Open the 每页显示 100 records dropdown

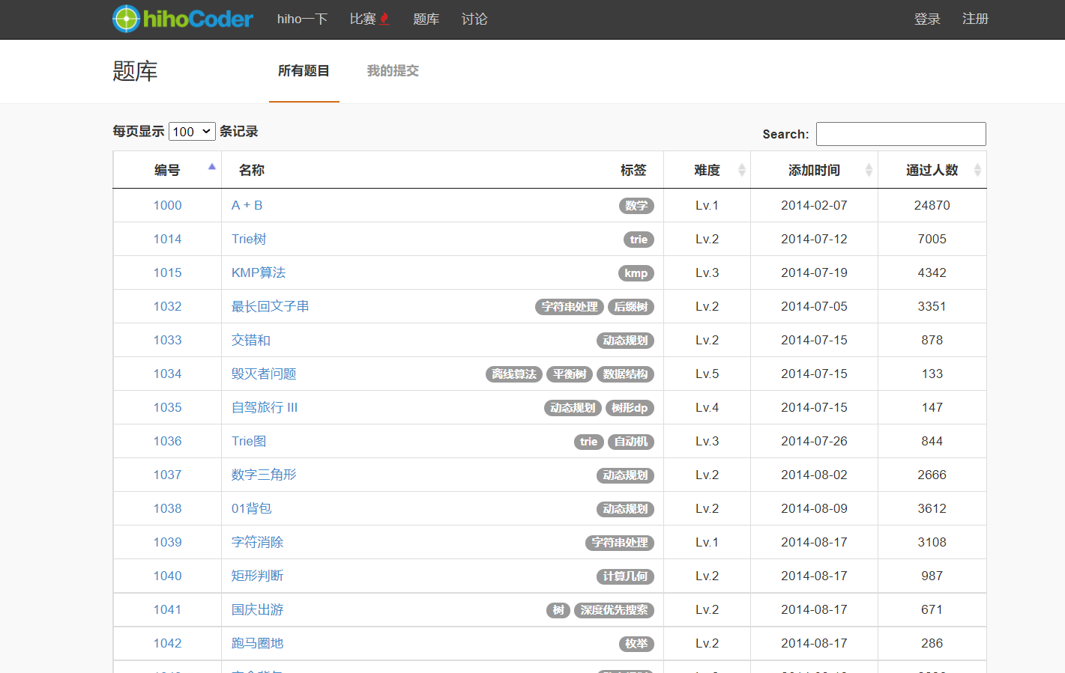point(193,131)
